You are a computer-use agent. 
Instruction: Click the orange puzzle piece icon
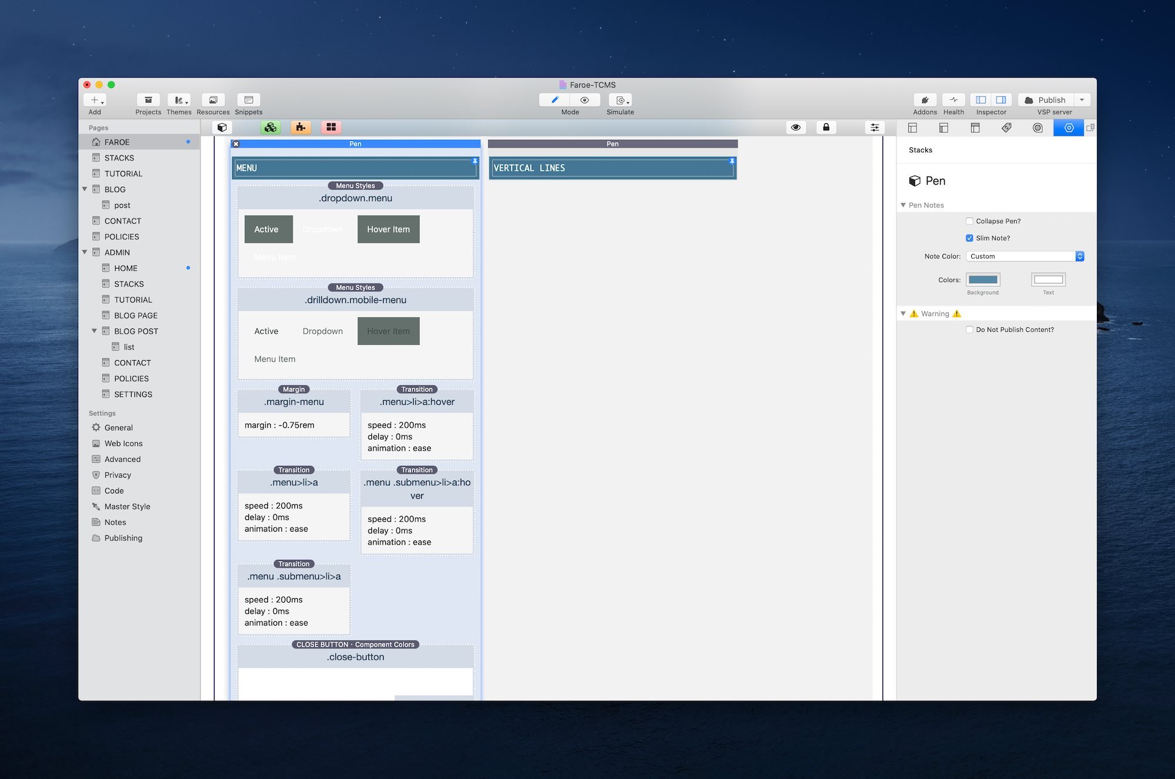tap(301, 127)
